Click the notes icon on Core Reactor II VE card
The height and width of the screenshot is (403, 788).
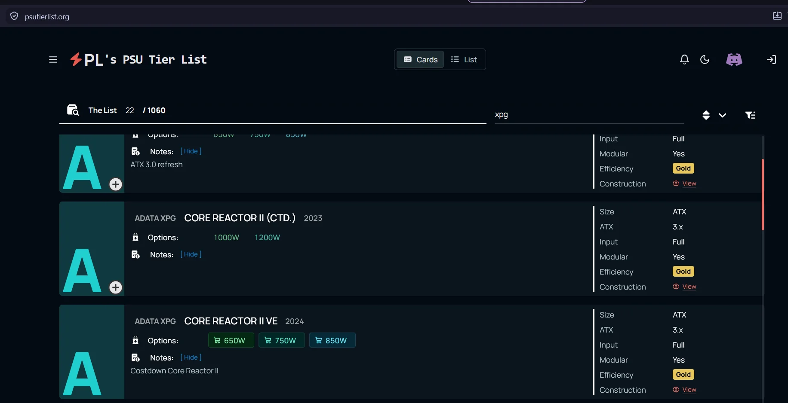[x=135, y=357]
